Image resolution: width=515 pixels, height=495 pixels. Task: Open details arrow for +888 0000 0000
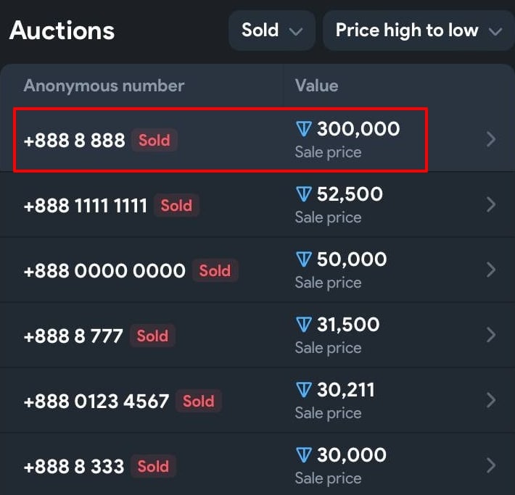(x=491, y=270)
